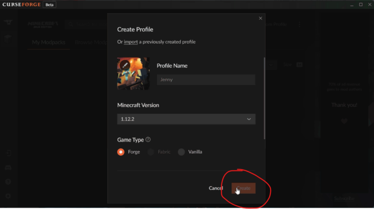Open the Discord sidebar icon
Viewport: 374px width, 209px height.
(8, 168)
